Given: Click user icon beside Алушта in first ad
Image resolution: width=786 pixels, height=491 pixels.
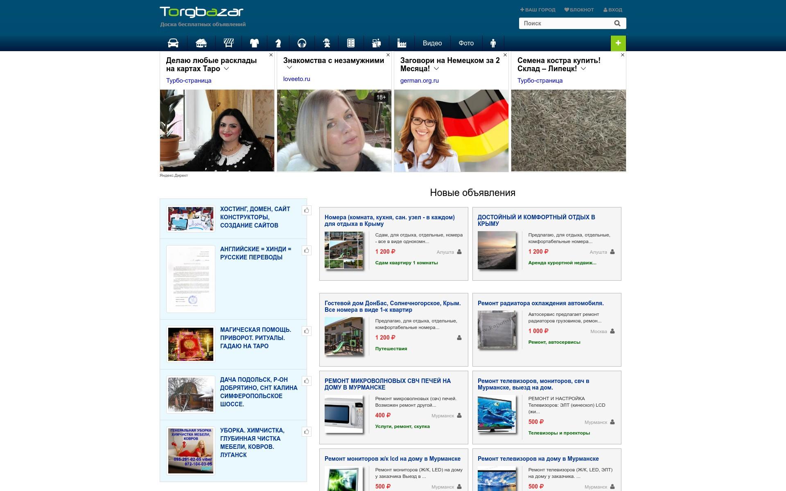Looking at the screenshot, I should 459,252.
